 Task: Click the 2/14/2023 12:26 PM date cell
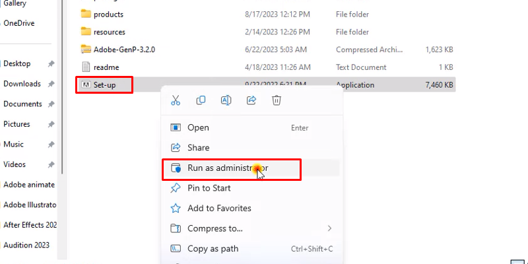pyautogui.click(x=277, y=32)
